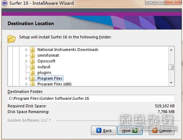
Task: Click the folder tree scroll down arrow
Action: (x=171, y=83)
